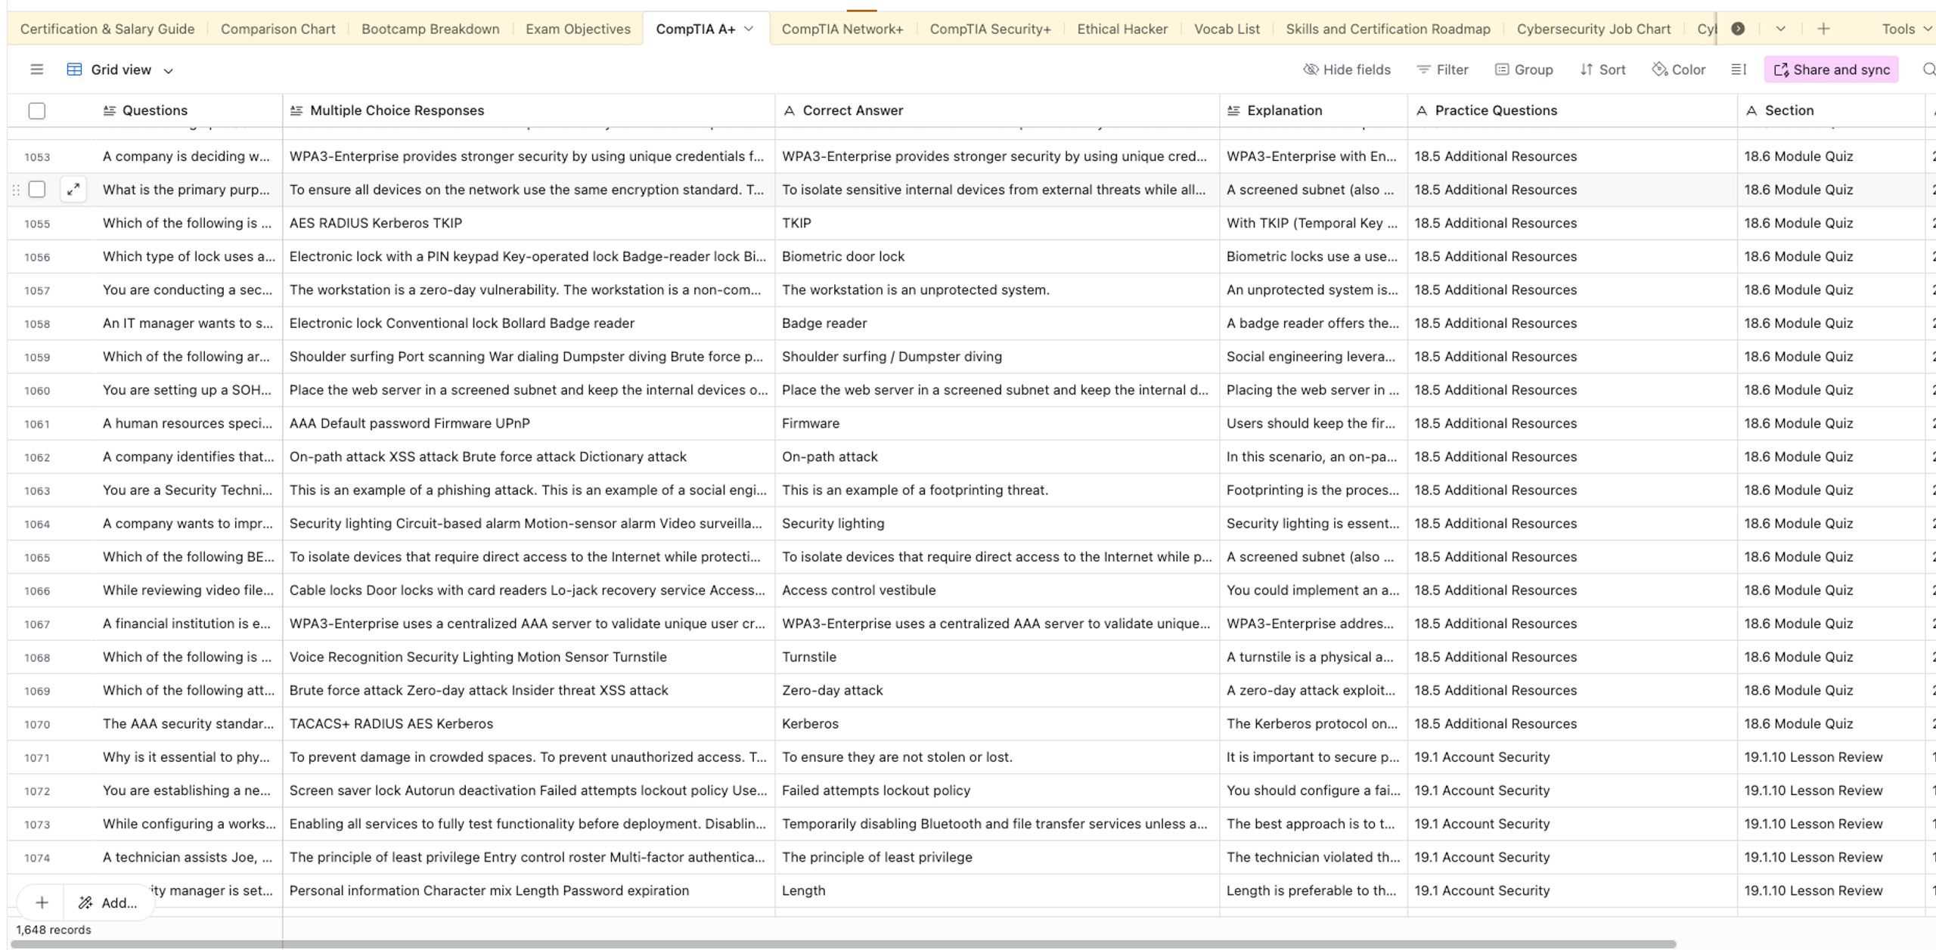The image size is (1936, 950).
Task: Click the row height icon
Action: (1739, 70)
